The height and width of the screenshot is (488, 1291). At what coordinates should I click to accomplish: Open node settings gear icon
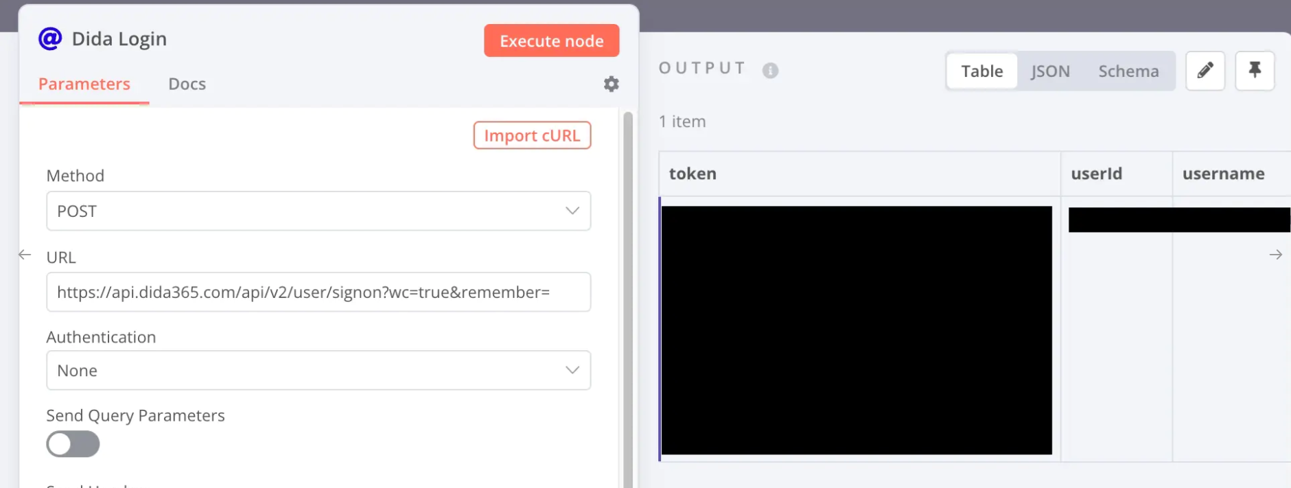611,84
